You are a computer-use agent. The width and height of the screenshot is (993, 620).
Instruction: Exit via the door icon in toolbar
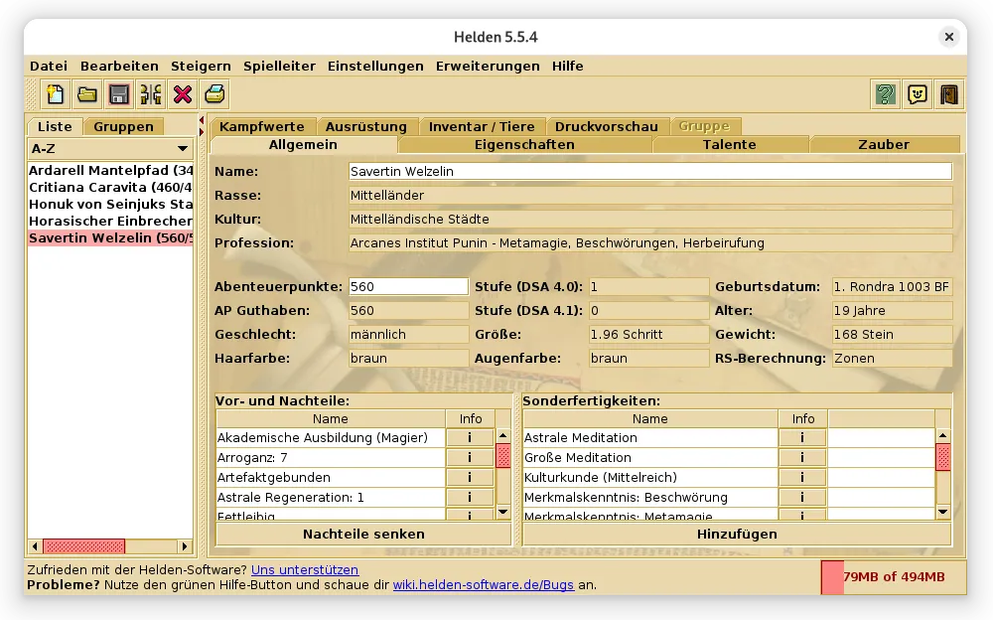[x=948, y=95]
